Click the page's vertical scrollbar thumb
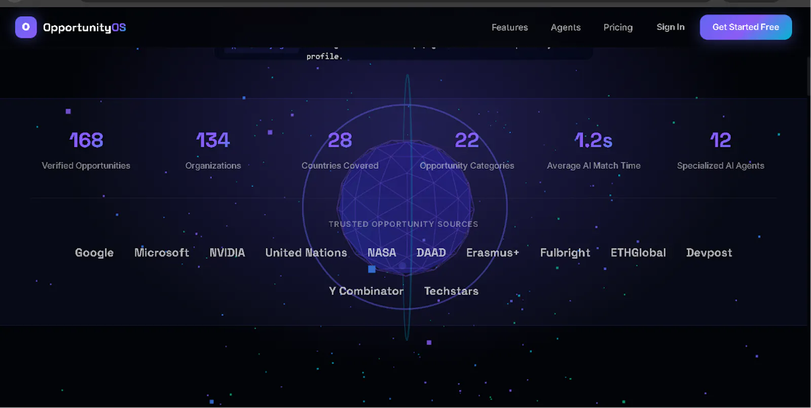 pos(808,76)
